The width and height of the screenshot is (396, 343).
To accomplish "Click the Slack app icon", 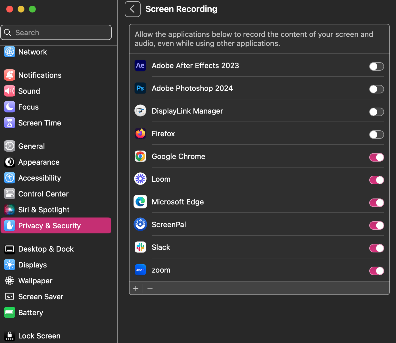I will (140, 247).
